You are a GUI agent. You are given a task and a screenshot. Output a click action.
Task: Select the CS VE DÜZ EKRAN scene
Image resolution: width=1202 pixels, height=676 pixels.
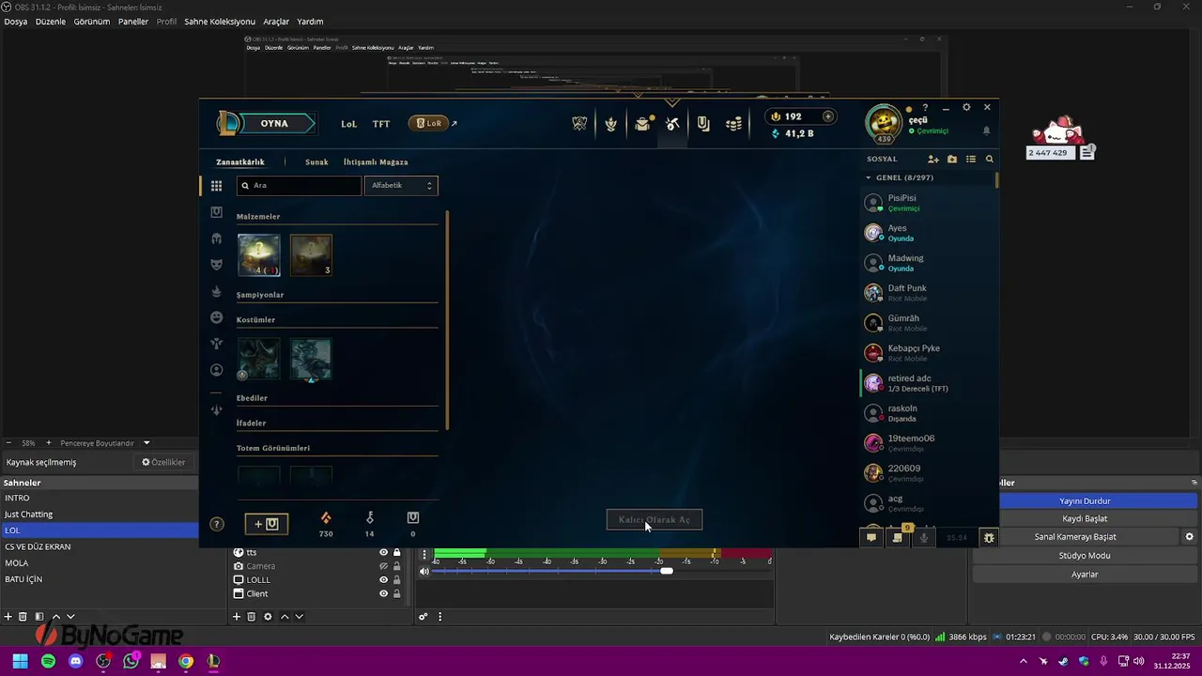click(100, 546)
